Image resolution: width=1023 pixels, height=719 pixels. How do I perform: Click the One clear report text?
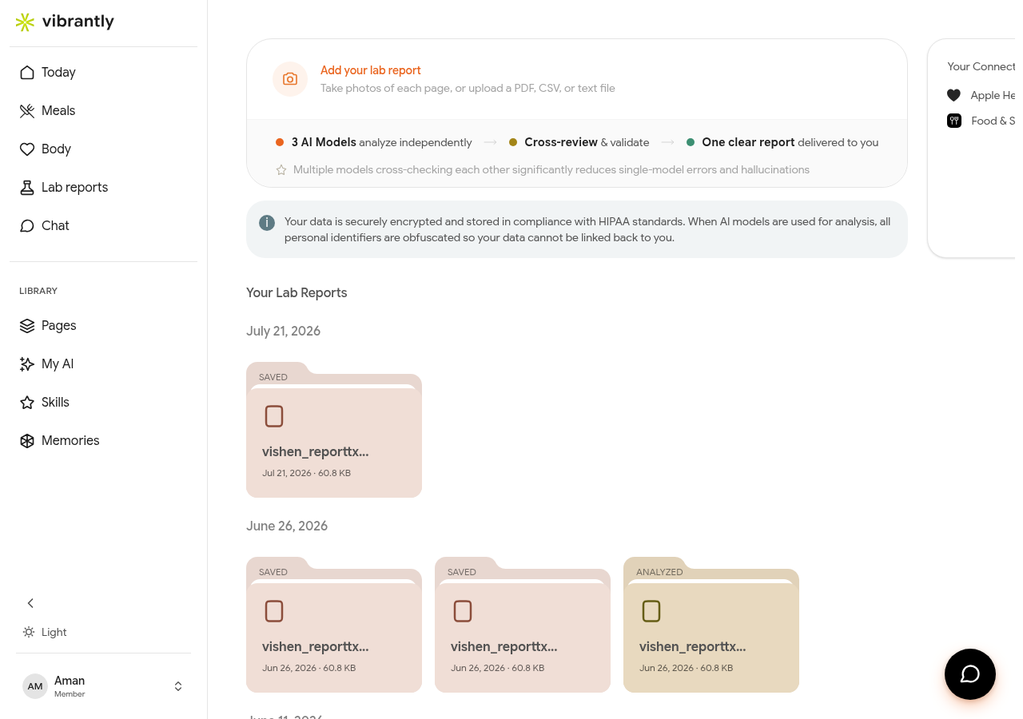(x=790, y=142)
